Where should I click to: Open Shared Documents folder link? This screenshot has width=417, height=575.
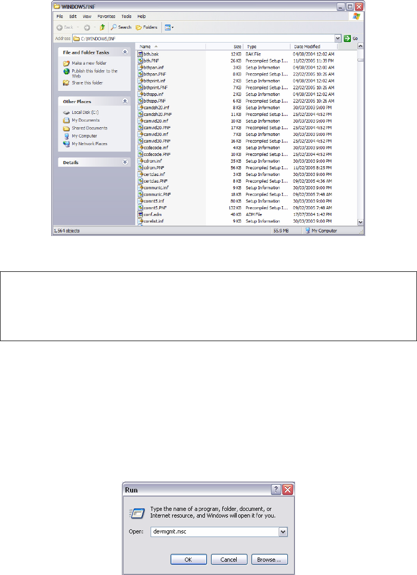[x=89, y=128]
